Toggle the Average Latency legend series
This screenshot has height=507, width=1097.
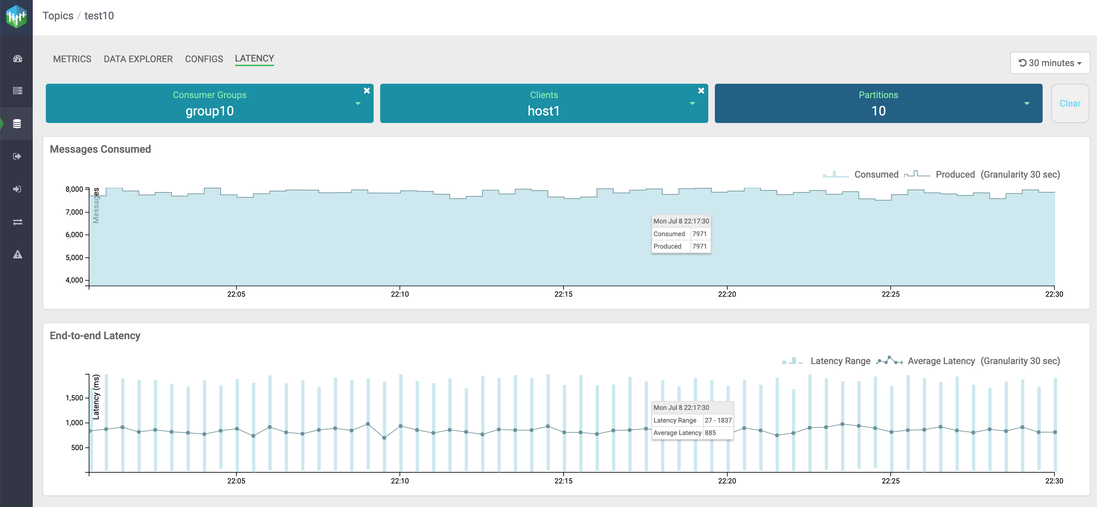[x=941, y=361]
